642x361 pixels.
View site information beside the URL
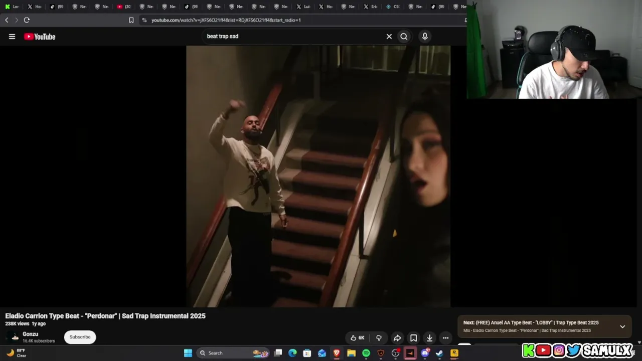pyautogui.click(x=144, y=20)
